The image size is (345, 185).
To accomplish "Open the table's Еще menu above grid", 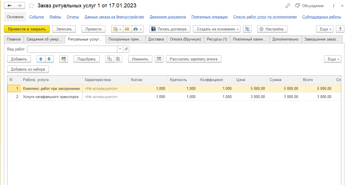I will (x=332, y=59).
